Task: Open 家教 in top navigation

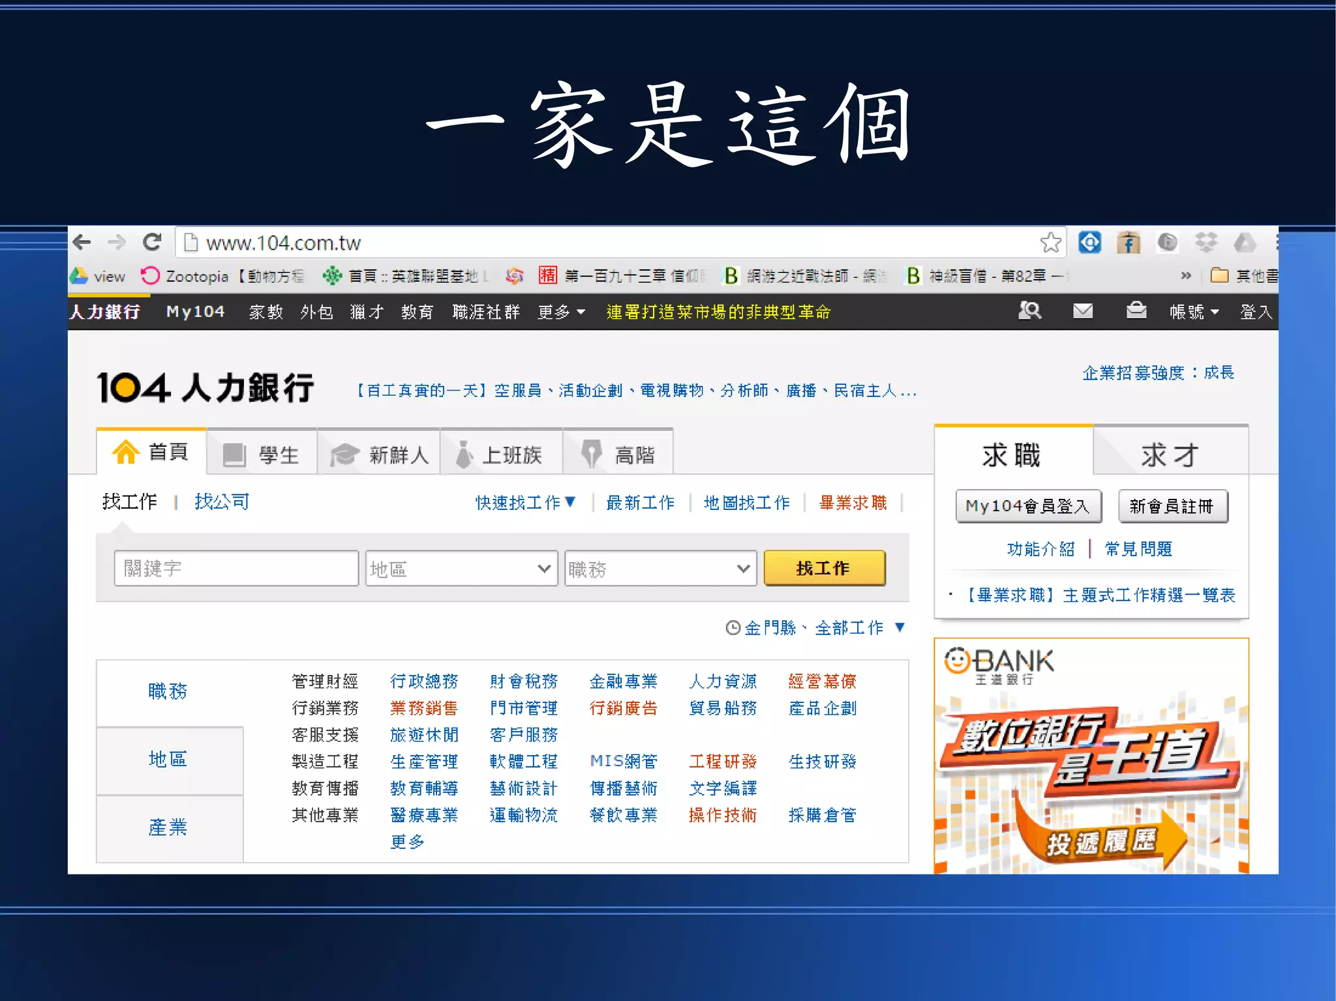Action: point(266,312)
